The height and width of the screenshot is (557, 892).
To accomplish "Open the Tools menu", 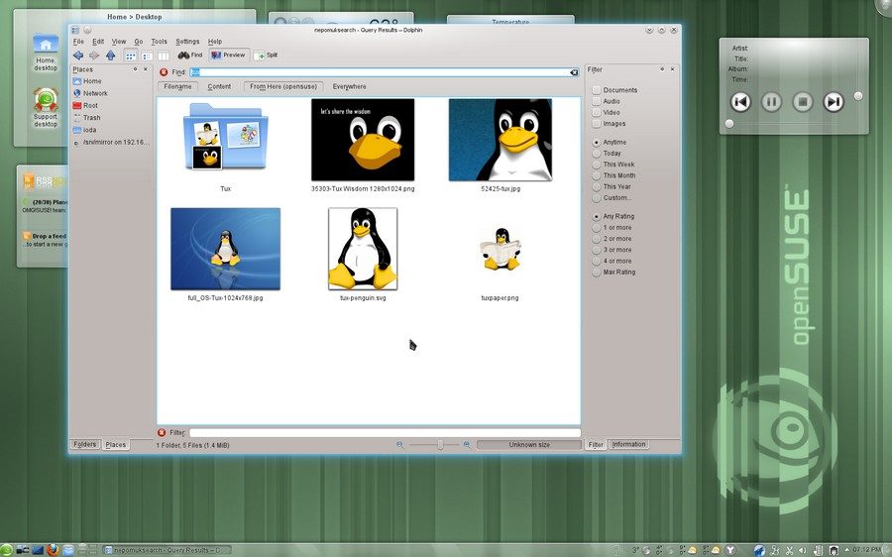I will [x=159, y=42].
